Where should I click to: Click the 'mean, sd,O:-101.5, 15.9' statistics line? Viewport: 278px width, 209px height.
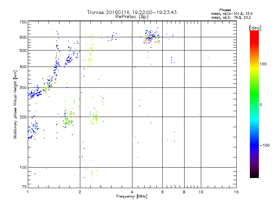coord(232,14)
